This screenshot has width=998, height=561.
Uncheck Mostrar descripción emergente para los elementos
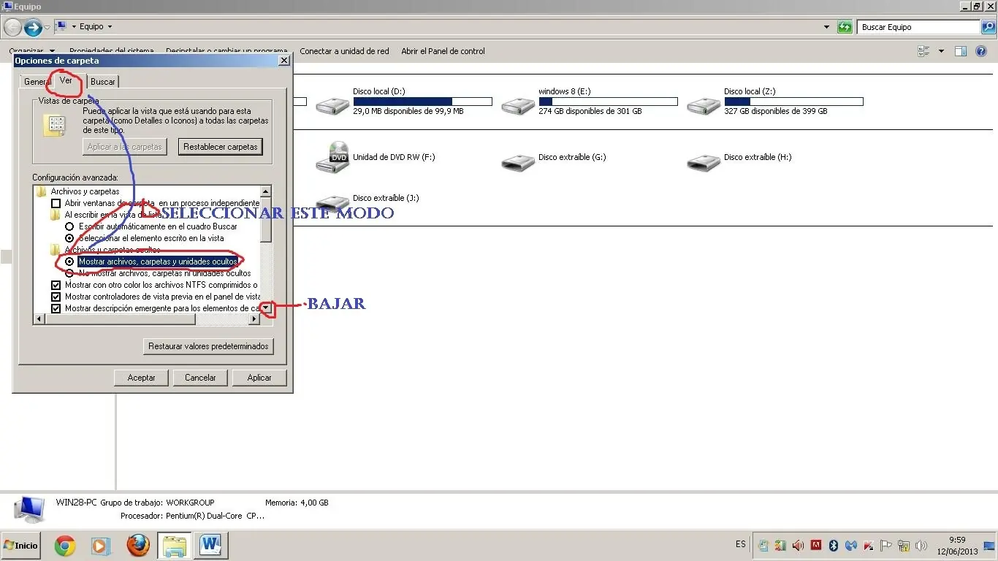[x=56, y=308]
